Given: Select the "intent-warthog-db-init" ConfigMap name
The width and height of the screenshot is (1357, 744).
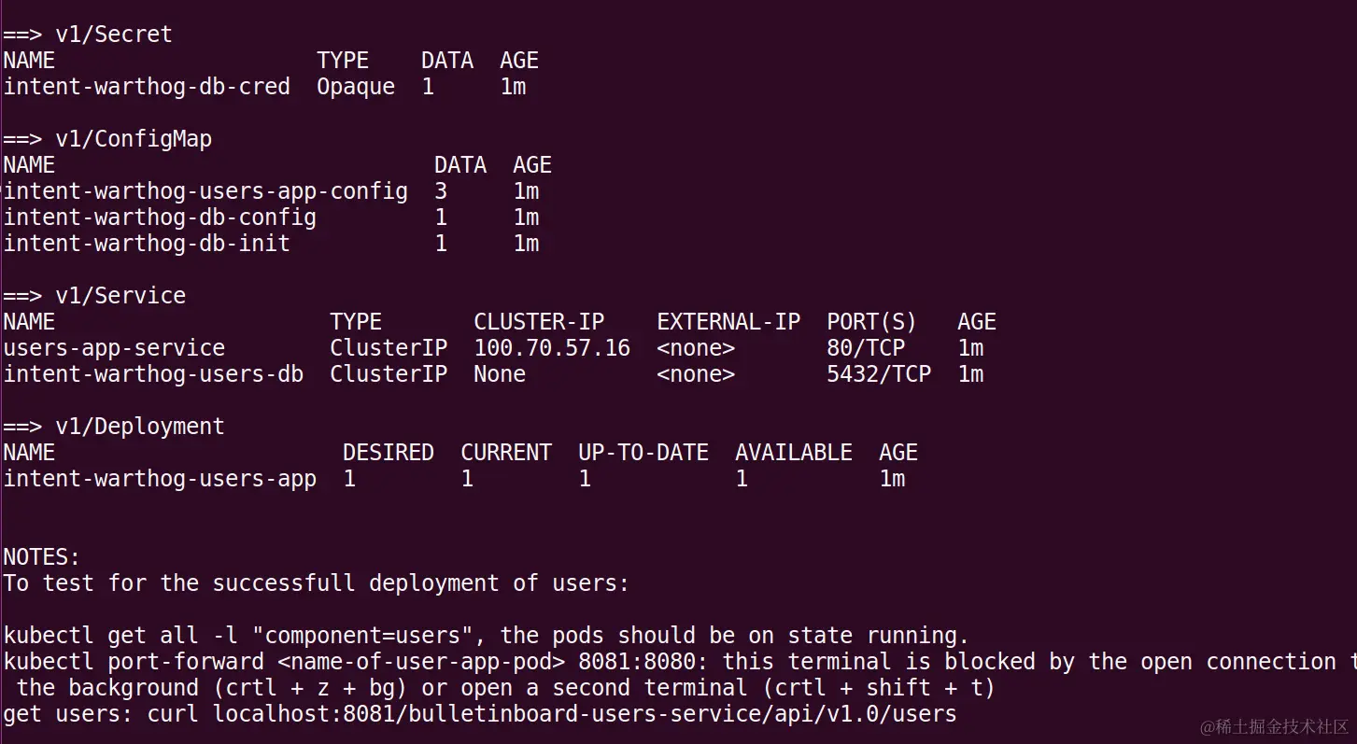Looking at the screenshot, I should pos(147,244).
